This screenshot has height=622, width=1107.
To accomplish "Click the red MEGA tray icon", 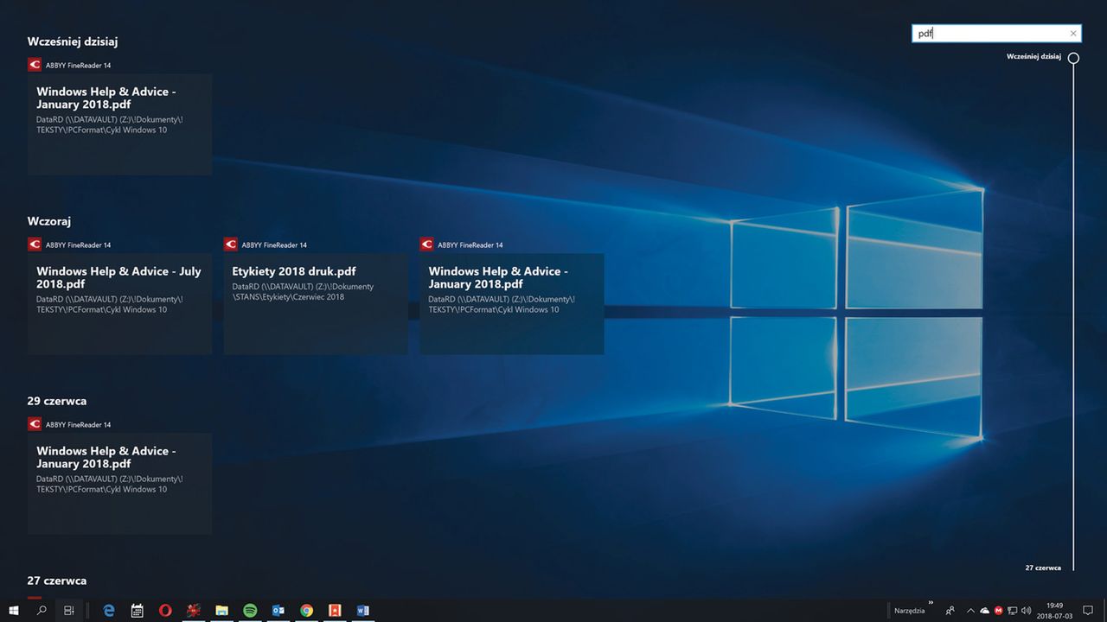I will pos(998,610).
